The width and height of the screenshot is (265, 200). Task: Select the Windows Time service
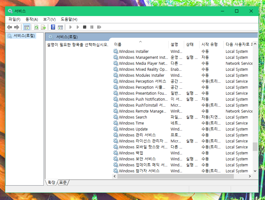(183, 123)
